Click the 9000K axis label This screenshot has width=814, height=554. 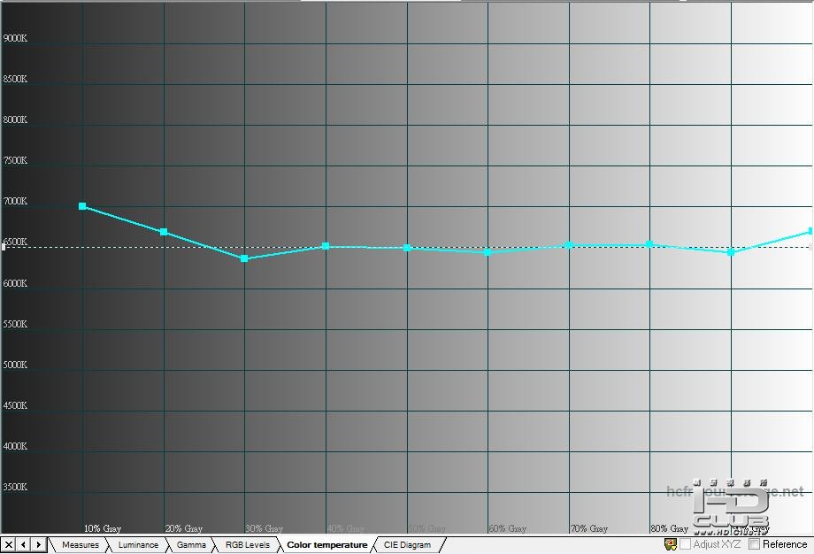[x=15, y=38]
